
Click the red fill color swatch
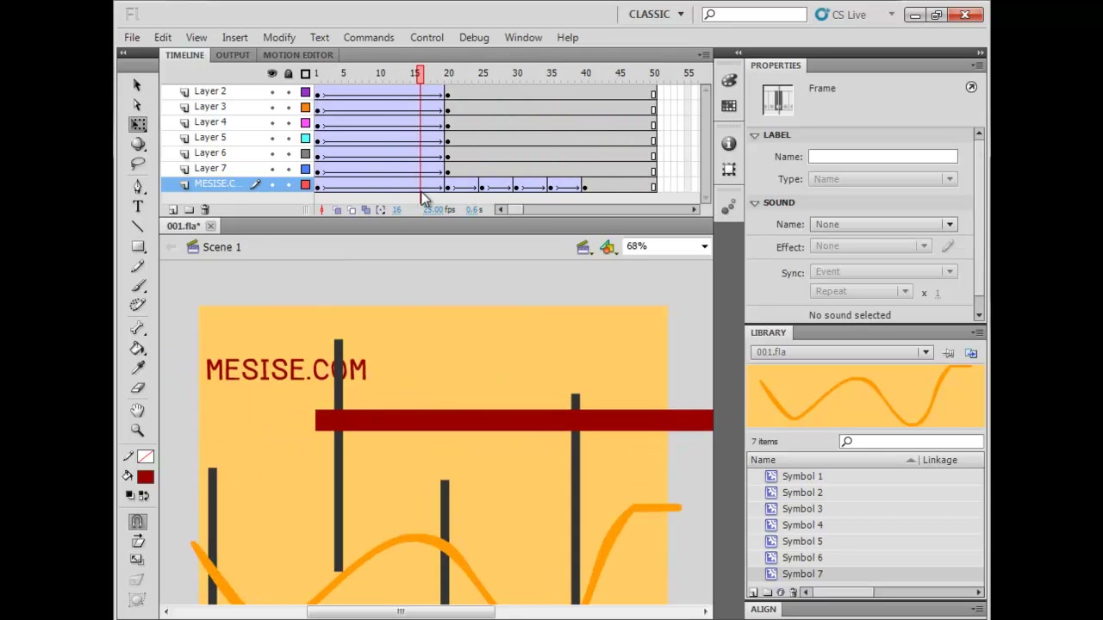145,477
